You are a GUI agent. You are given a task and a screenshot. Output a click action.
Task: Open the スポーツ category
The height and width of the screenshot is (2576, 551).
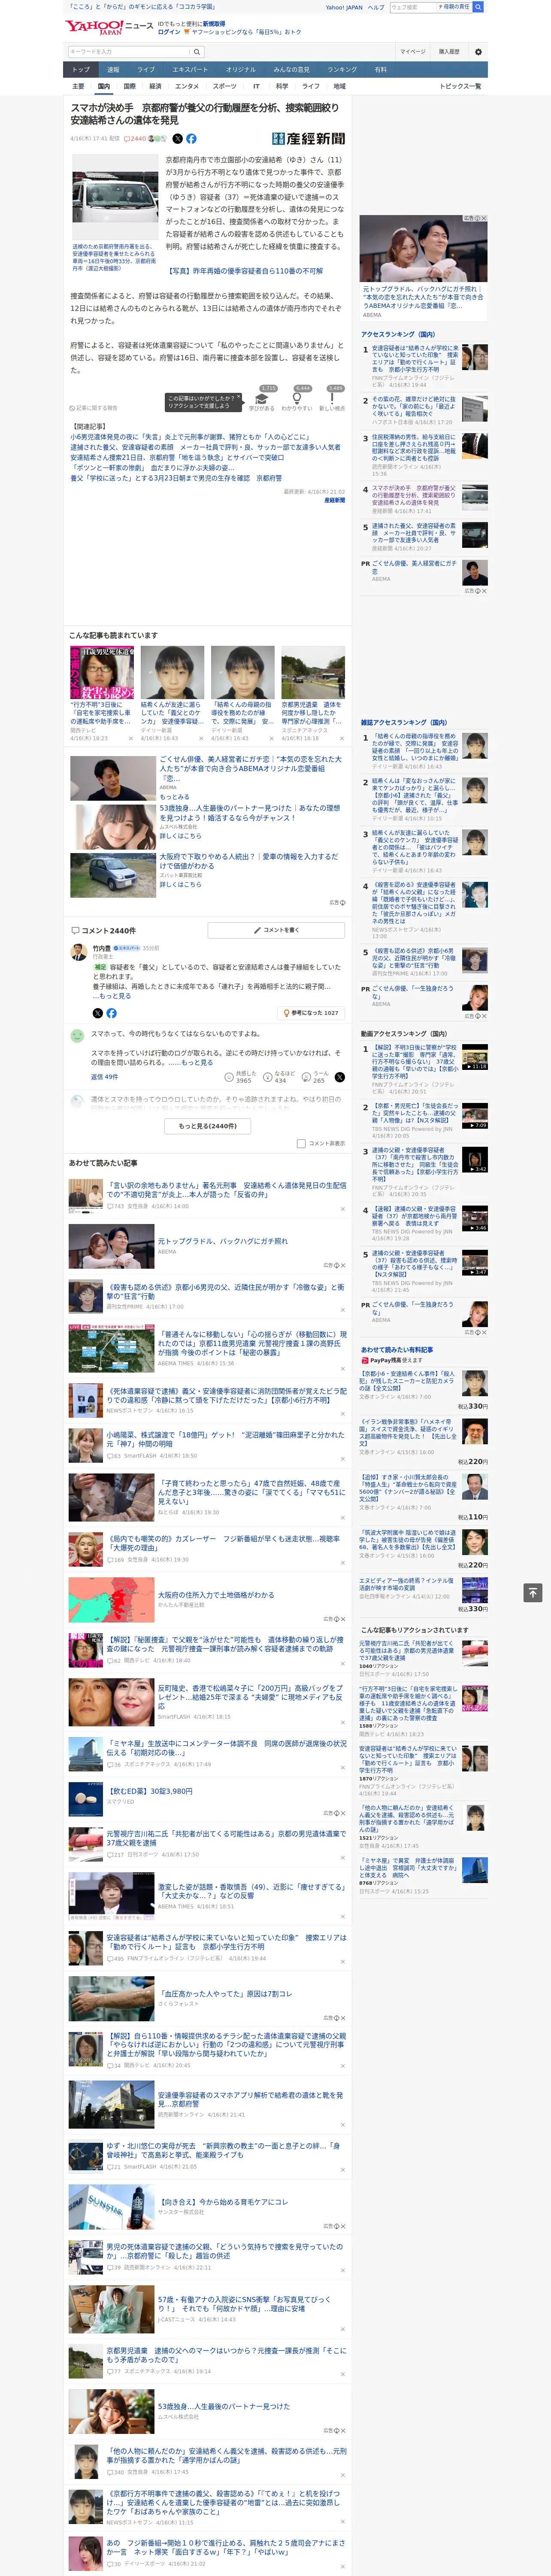(225, 86)
